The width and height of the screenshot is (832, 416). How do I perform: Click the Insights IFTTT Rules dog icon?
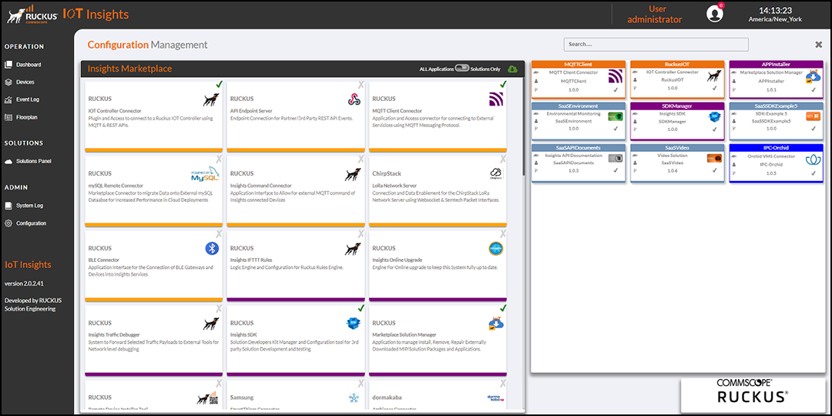[354, 248]
